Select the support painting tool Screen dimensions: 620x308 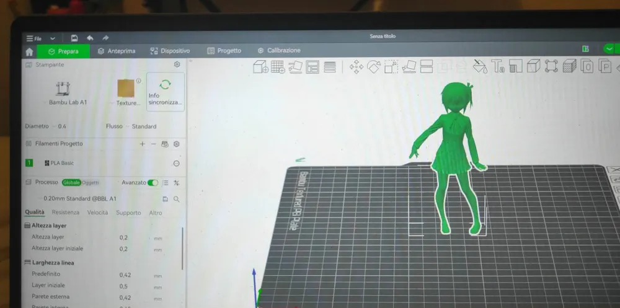pyautogui.click(x=516, y=66)
